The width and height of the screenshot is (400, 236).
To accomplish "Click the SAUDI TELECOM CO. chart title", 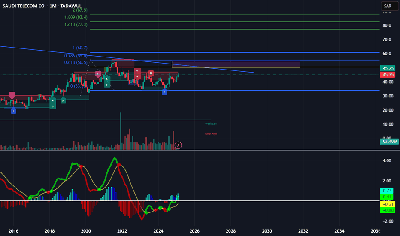I will tap(42, 6).
